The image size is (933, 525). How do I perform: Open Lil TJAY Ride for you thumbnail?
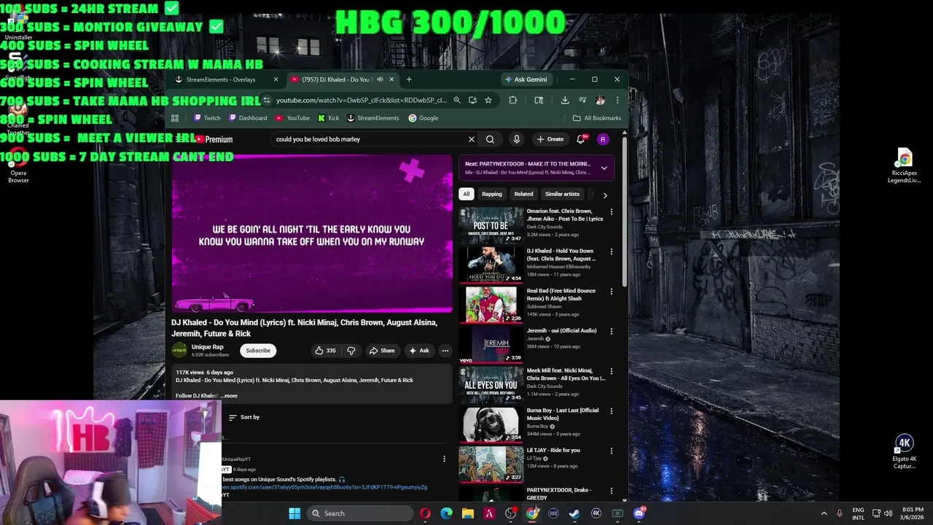491,464
